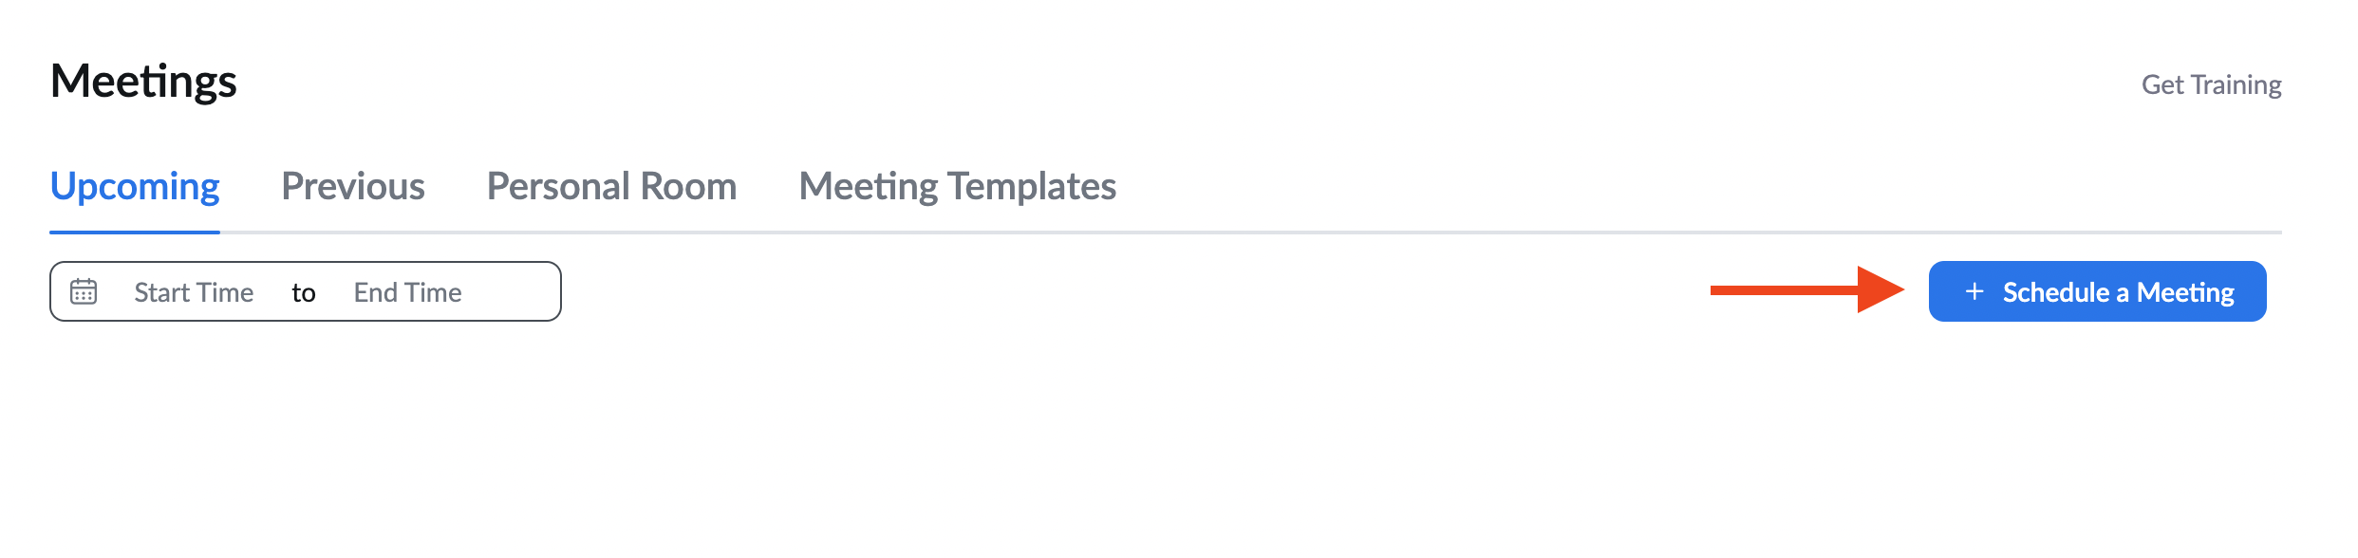Open the Personal Room tab

(x=611, y=186)
